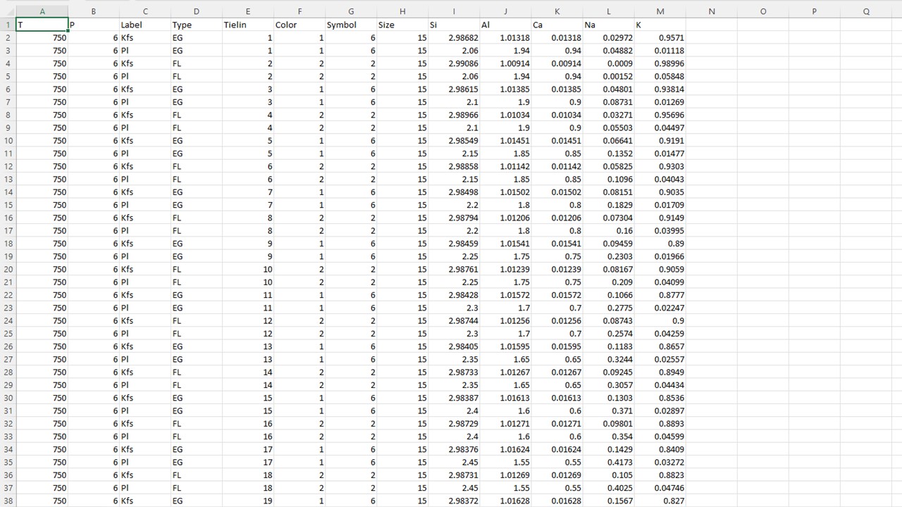Screen dimensions: 902x507
Task: Select row 1 header
Action: point(8,25)
